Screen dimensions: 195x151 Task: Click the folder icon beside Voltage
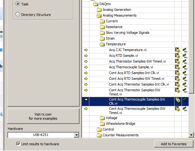[102, 118]
